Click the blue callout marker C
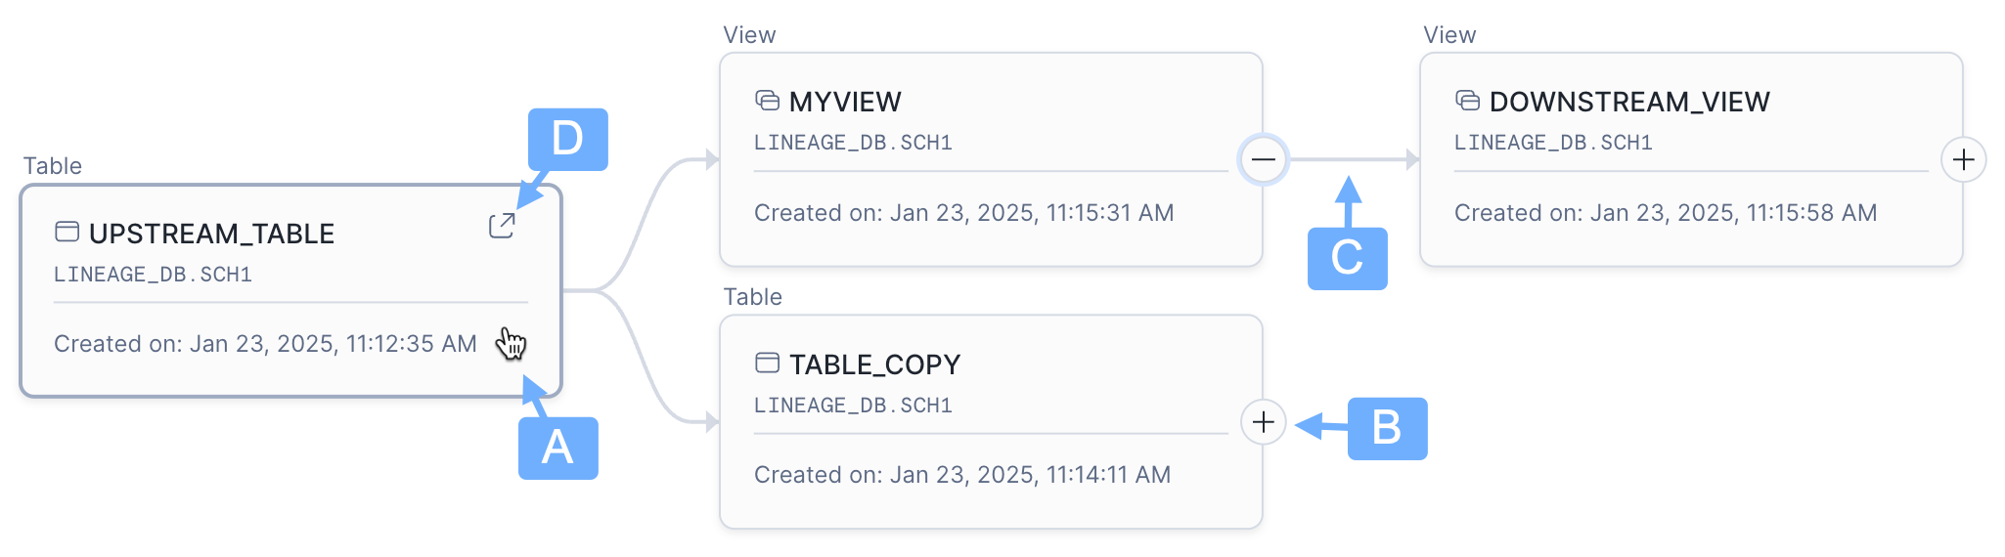 1347,258
